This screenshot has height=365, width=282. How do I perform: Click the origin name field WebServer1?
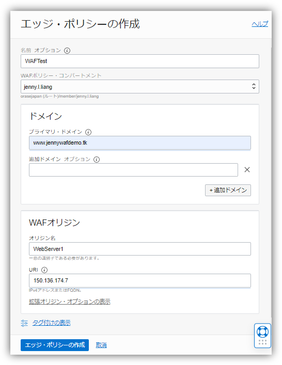tap(140, 249)
